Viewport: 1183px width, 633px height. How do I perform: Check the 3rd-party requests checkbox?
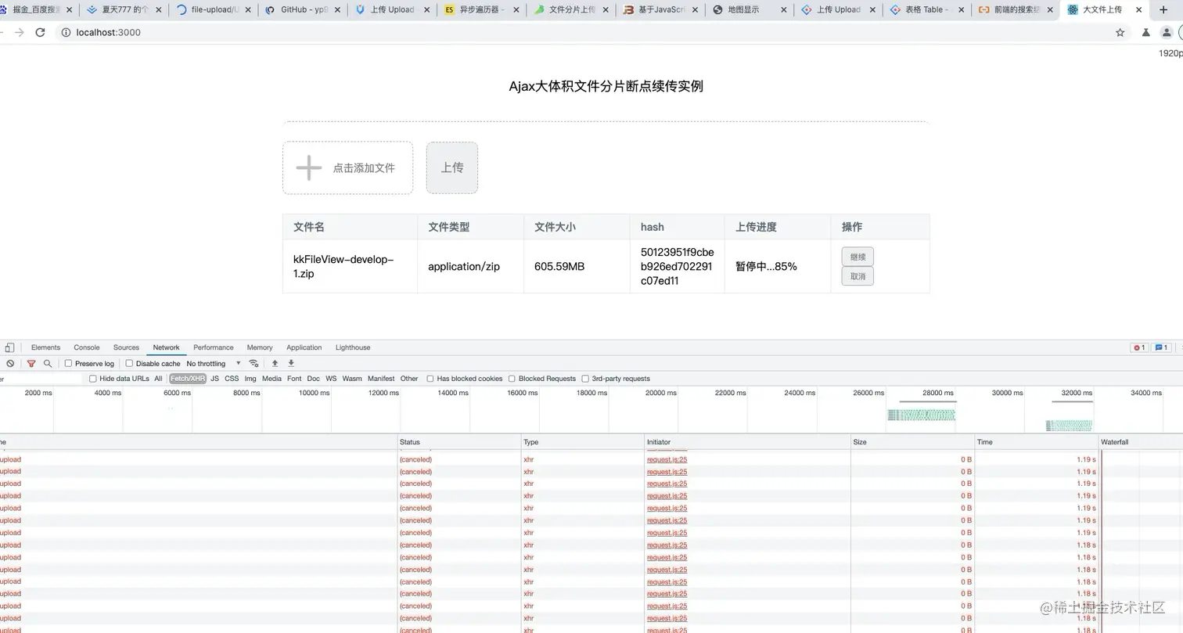click(x=585, y=379)
